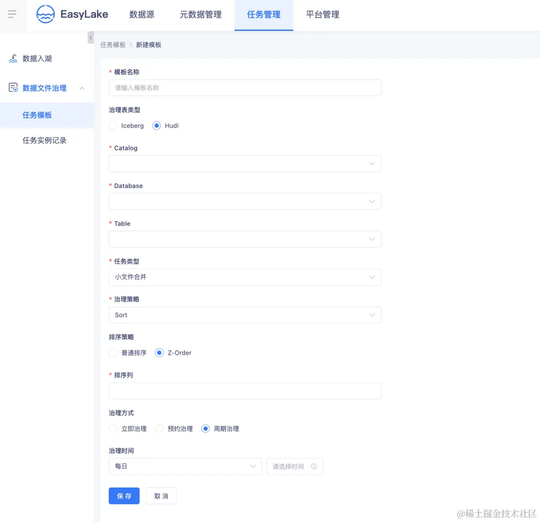Focus the 排序列 input field
The image size is (540, 522).
pos(245,391)
